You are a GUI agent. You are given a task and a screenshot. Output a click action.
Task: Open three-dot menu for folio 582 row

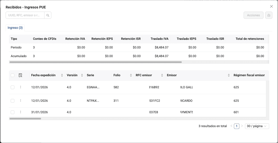pos(20,87)
